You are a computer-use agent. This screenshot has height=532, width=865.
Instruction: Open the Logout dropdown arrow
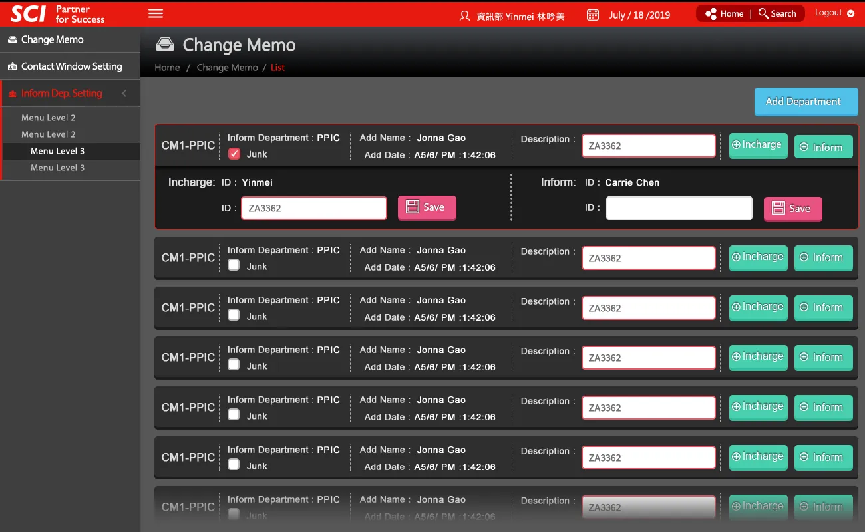click(x=850, y=13)
